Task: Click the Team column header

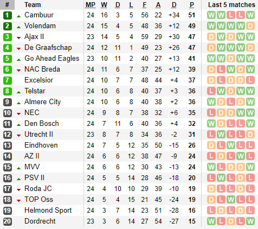Action: tap(33, 5)
